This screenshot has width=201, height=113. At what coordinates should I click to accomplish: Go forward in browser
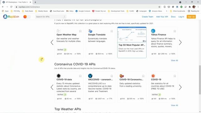click(7, 7)
